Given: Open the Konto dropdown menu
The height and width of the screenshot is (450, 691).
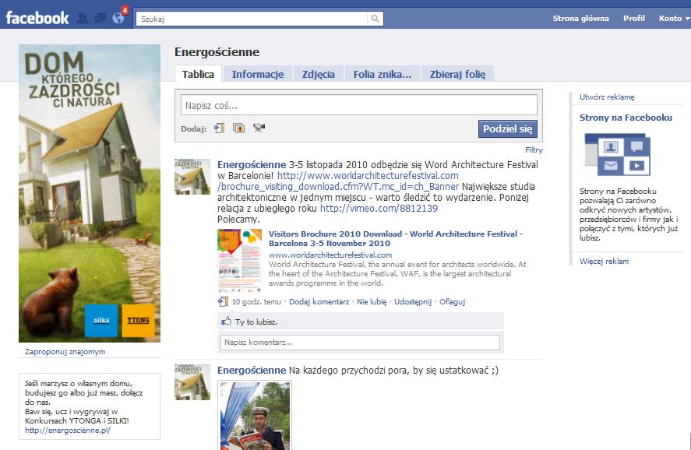Looking at the screenshot, I should [675, 18].
